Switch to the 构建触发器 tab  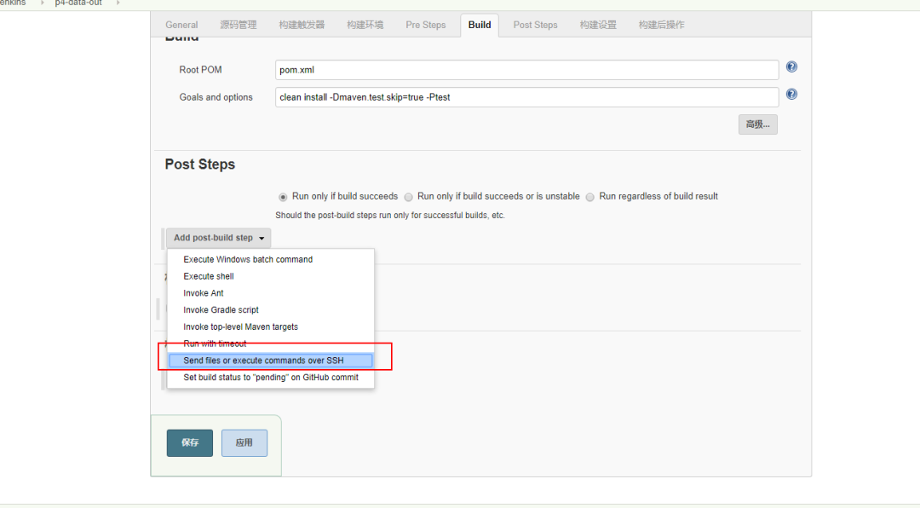302,25
